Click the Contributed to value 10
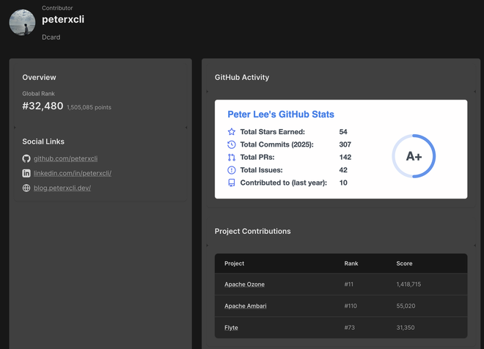Viewport: 484px width, 349px height. (x=343, y=183)
